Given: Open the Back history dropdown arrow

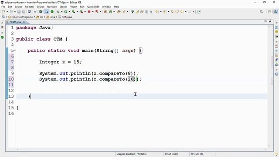Looking at the screenshot, I should pos(186,12).
